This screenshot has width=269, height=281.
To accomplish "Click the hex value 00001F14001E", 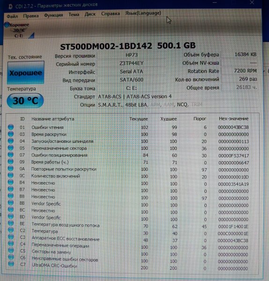I will [233, 227].
